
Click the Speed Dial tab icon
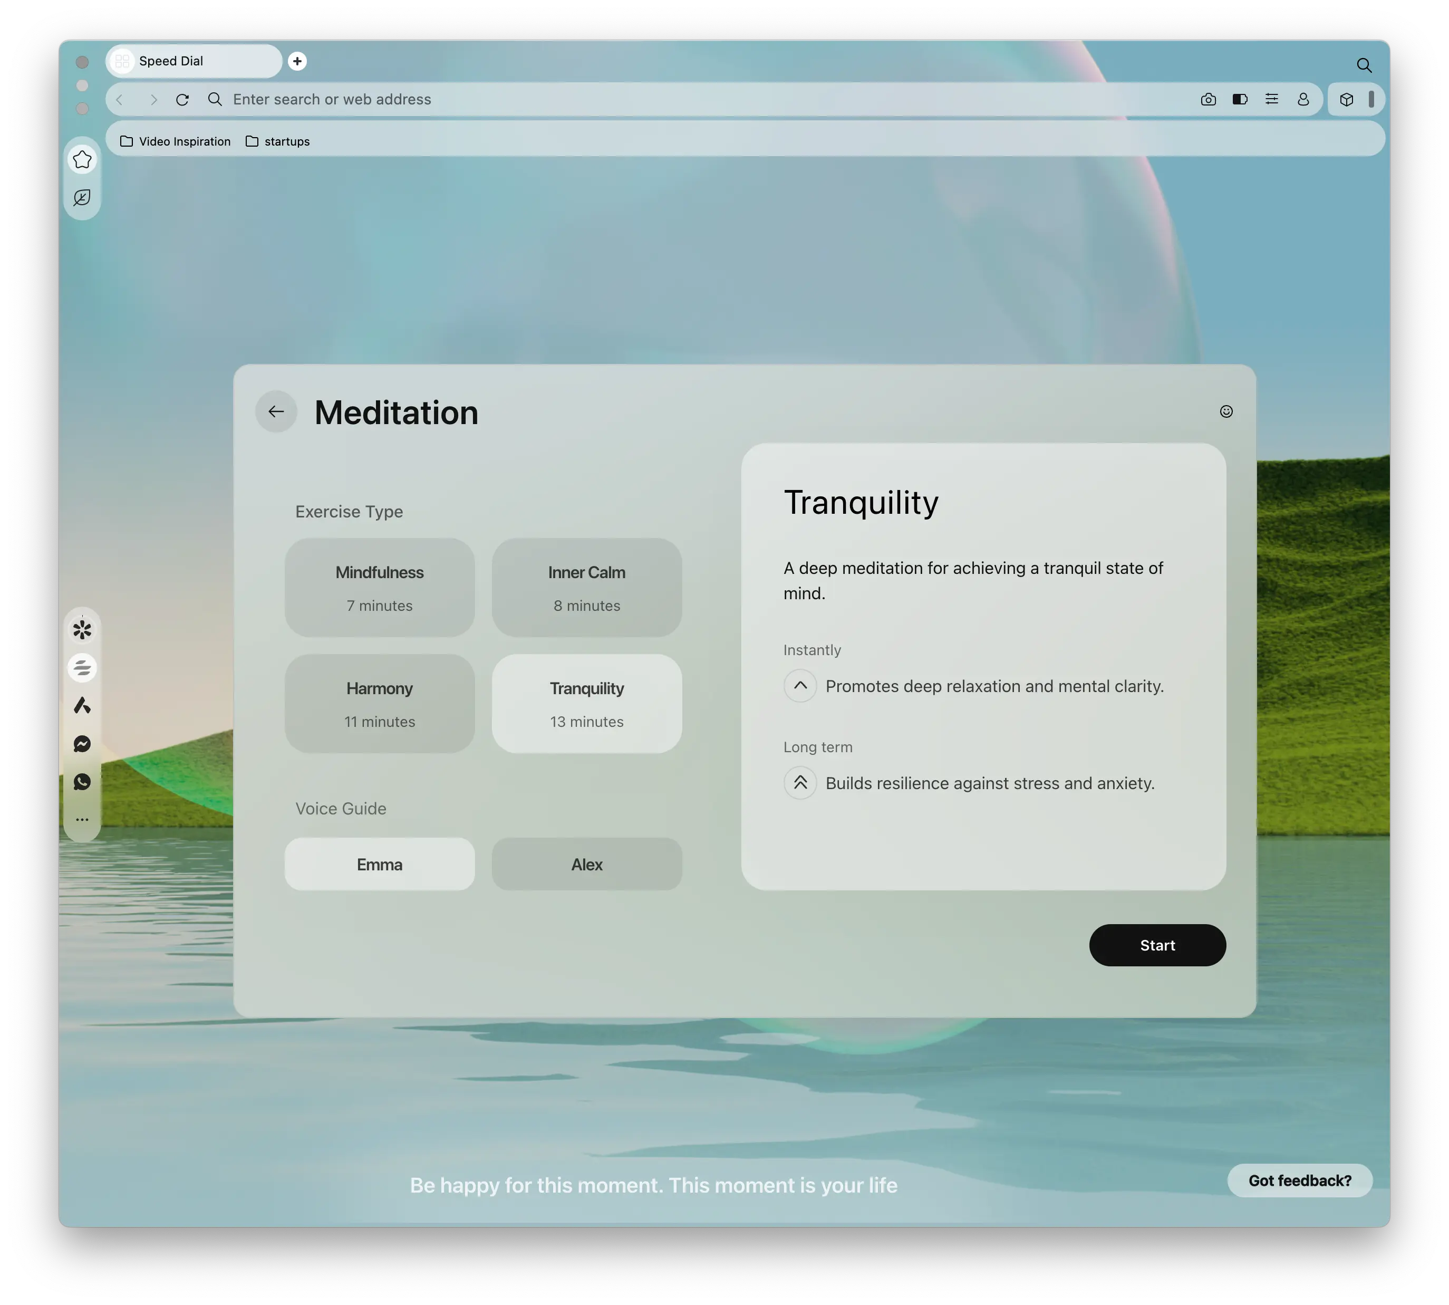(x=122, y=62)
